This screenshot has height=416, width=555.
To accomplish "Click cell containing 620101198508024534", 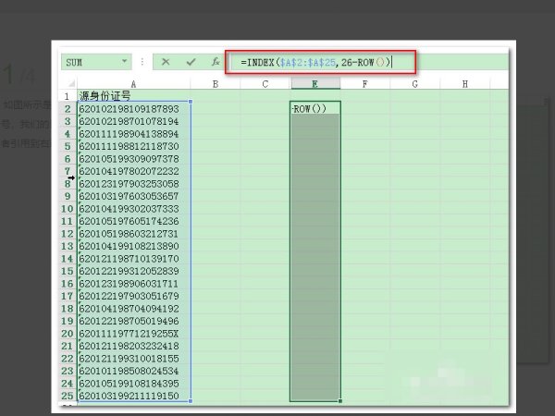I will pyautogui.click(x=134, y=371).
